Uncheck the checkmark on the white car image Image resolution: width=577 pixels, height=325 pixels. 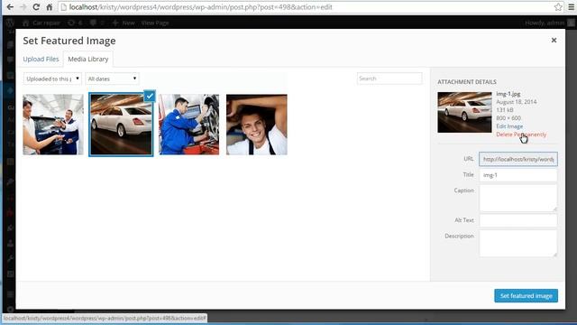150,97
